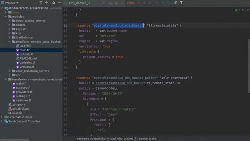Click the LICENSE file icon
Image resolution: width=250 pixels, height=141 pixels.
click(x=18, y=46)
